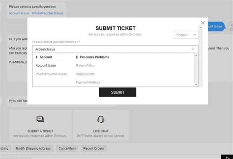
Task: Click the Recent Orders quick button
Action: 94,148
